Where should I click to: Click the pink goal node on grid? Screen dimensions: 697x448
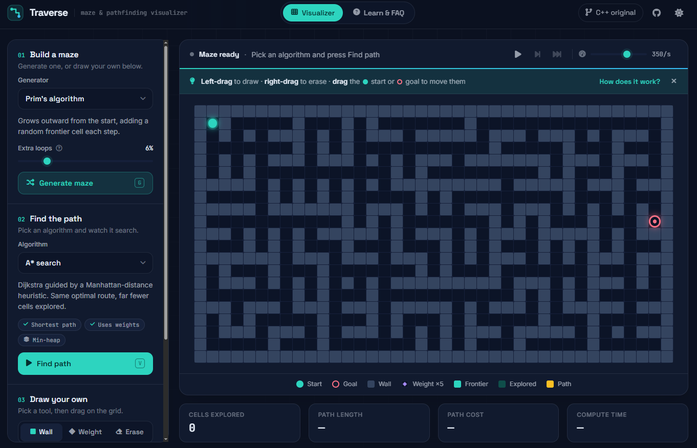pos(655,221)
